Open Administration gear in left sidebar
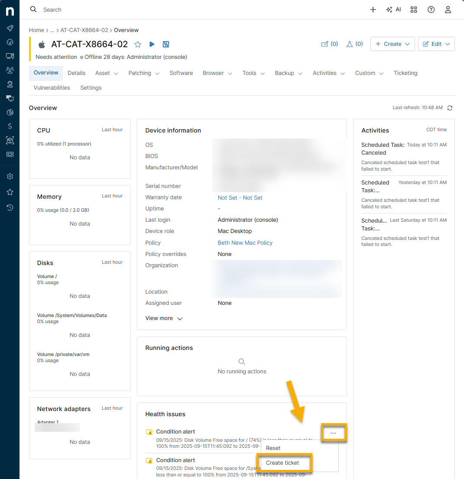Screen dimensions: 464x479 [10, 176]
